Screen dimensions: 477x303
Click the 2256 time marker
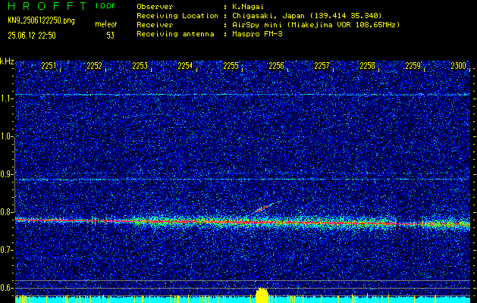[276, 66]
